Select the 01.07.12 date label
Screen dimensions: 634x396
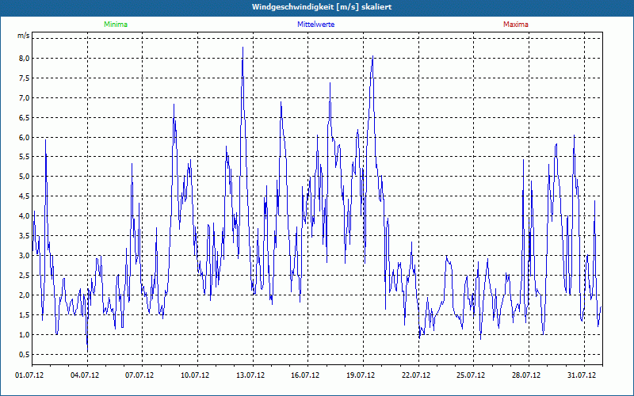30,375
